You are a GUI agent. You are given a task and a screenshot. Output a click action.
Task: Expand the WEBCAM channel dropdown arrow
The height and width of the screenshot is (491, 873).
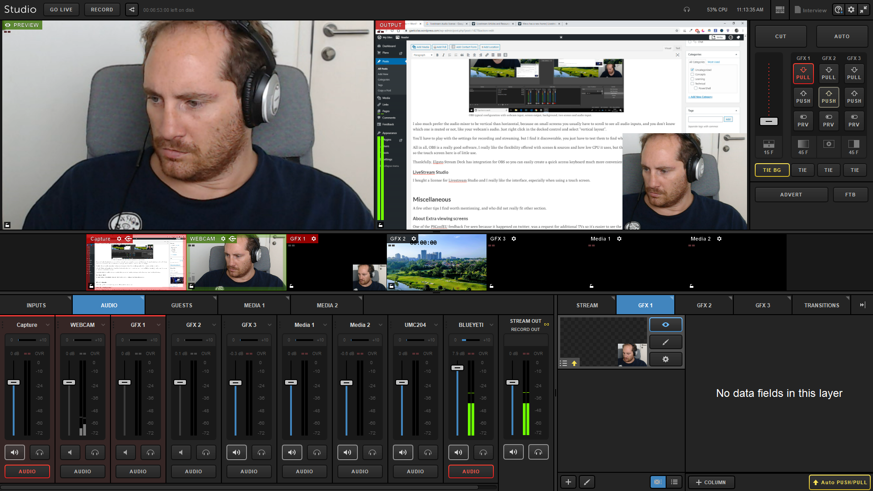coord(103,325)
